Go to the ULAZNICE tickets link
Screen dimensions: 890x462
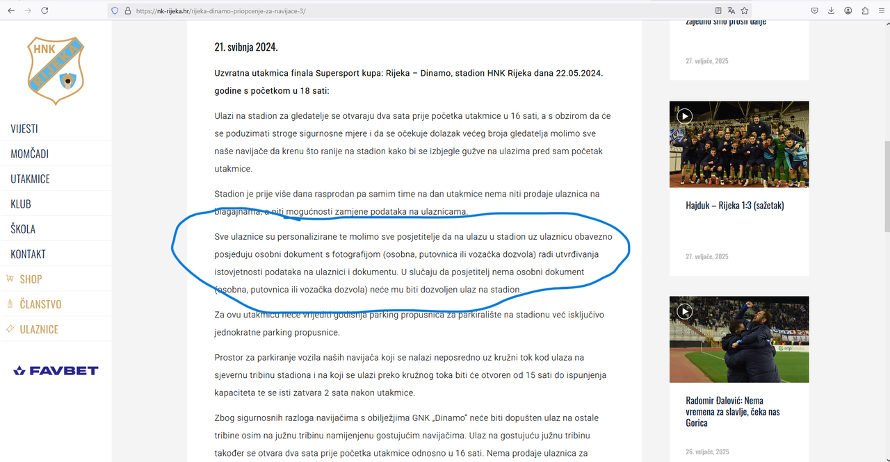coord(39,329)
